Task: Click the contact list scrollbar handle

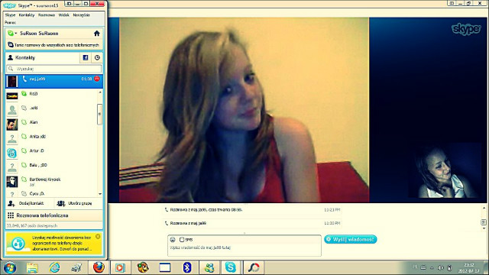Action: 100,114
